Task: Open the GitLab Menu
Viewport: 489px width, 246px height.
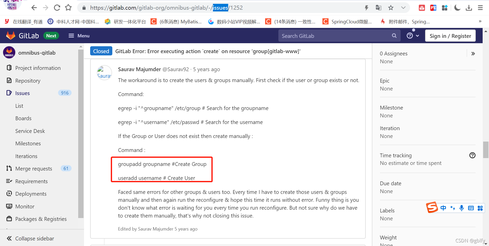Action: click(x=79, y=36)
